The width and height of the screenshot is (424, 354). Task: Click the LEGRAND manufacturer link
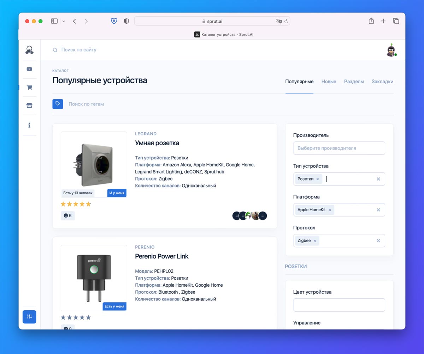146,134
